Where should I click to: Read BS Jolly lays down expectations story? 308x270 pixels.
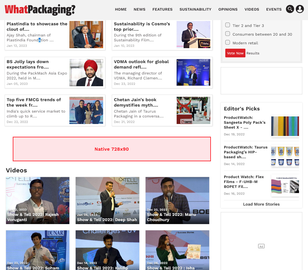click(x=28, y=64)
